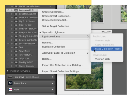Toggle sync for Leavenworth 21 collection
This screenshot has height=95, width=127.
pos(8,10)
